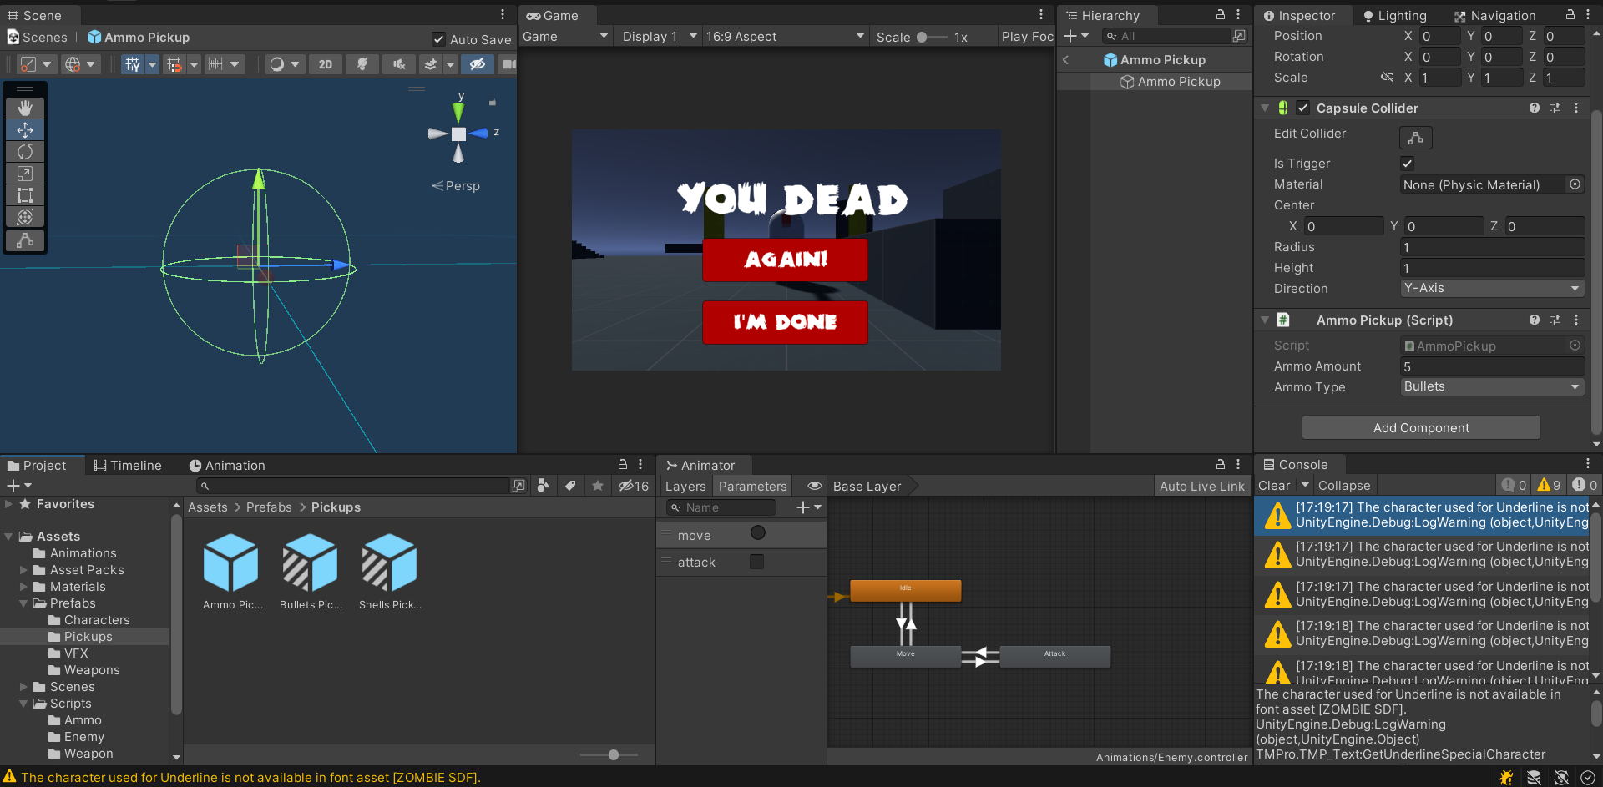Pick a Physic Material with object selector
1603x787 pixels.
pos(1575,184)
